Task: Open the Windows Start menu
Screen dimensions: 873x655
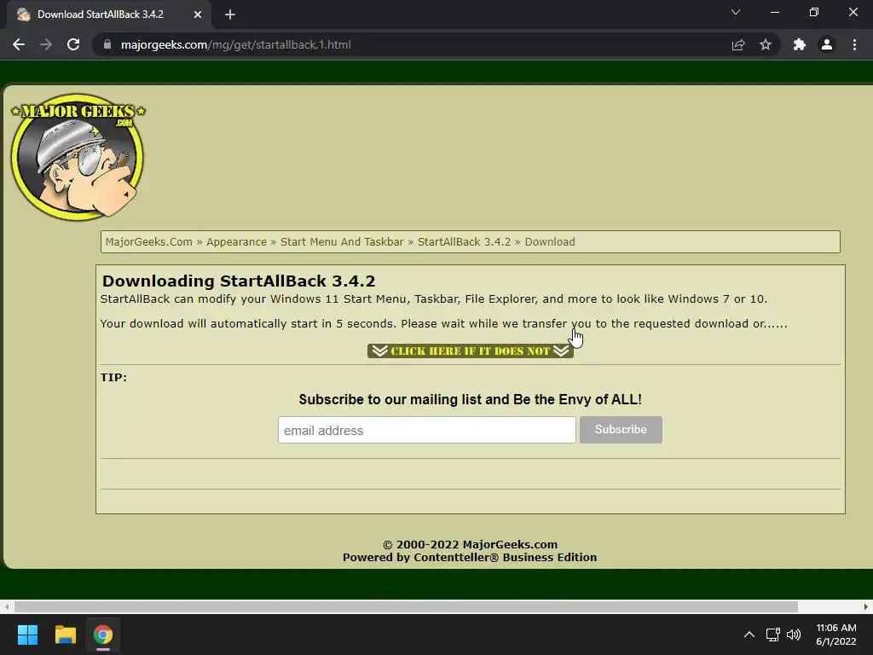Action: pos(27,635)
